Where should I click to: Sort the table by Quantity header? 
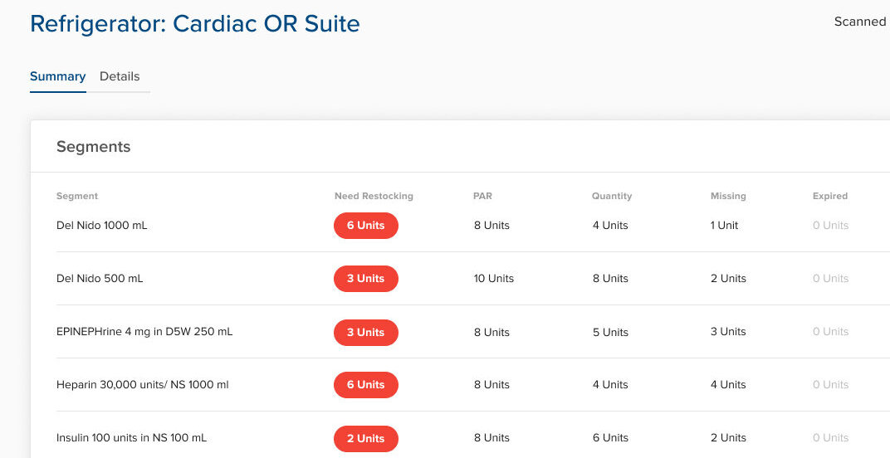612,197
